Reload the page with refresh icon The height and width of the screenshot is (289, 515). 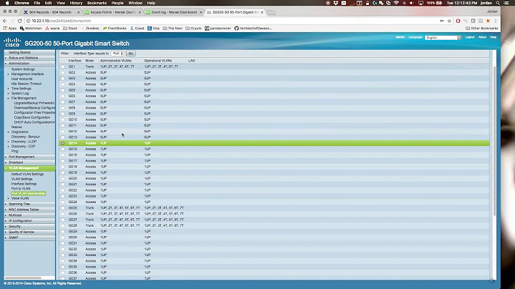coord(20,21)
